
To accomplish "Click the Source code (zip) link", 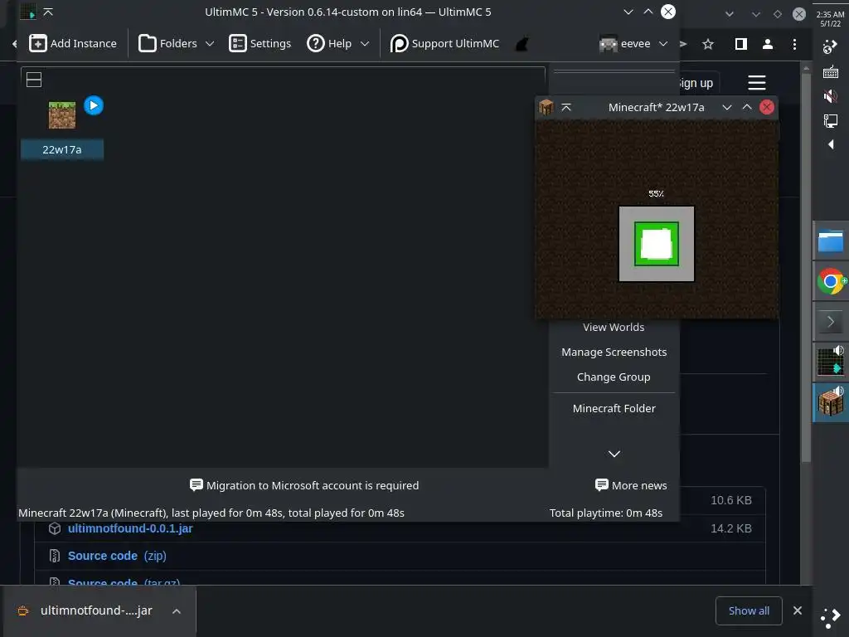I will coord(117,556).
